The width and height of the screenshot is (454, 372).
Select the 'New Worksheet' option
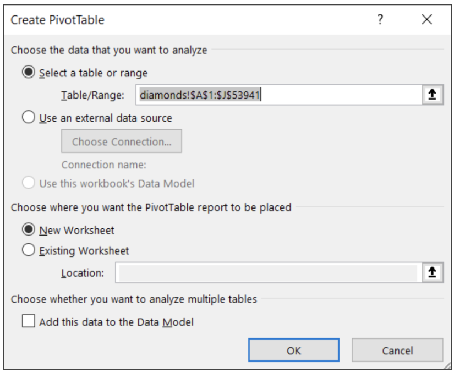[x=28, y=230]
